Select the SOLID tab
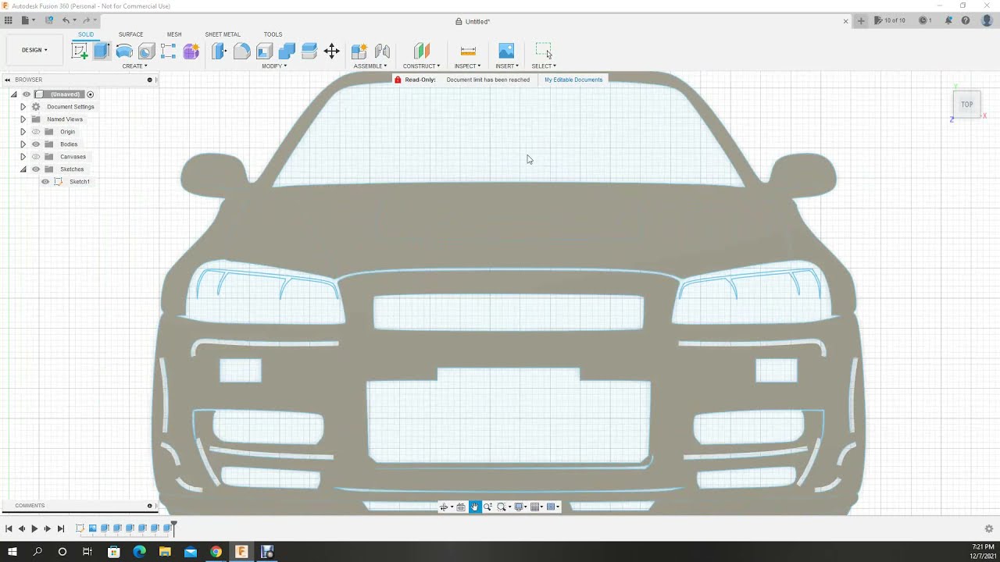Screen dimensions: 1000x562 click(86, 34)
